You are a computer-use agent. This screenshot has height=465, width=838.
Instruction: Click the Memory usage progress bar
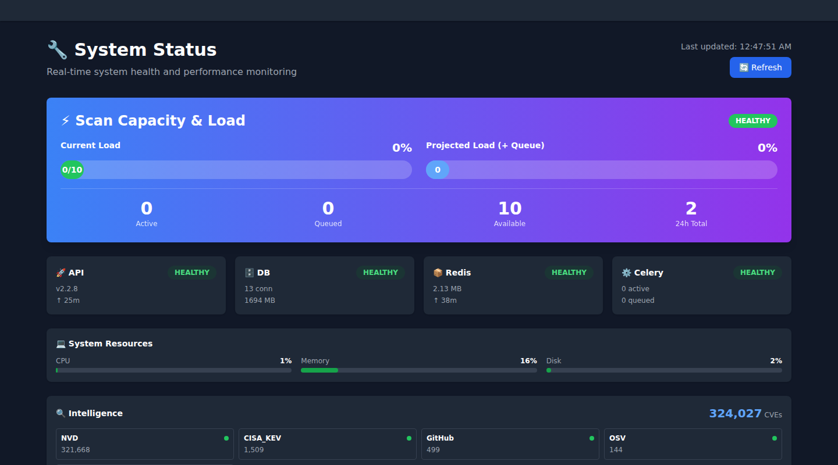point(418,370)
